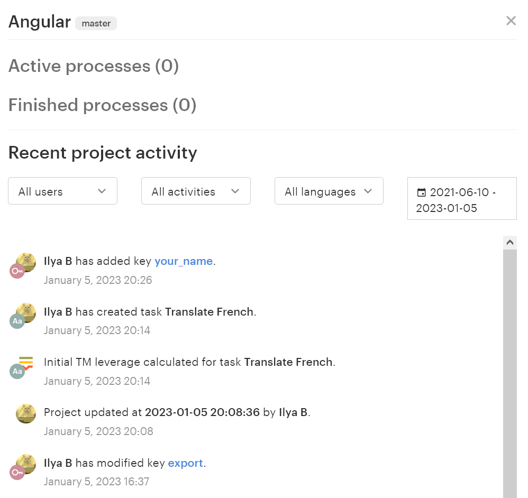The height and width of the screenshot is (498, 528).
Task: Click the key badge on modified key entry
Action: pos(17,473)
